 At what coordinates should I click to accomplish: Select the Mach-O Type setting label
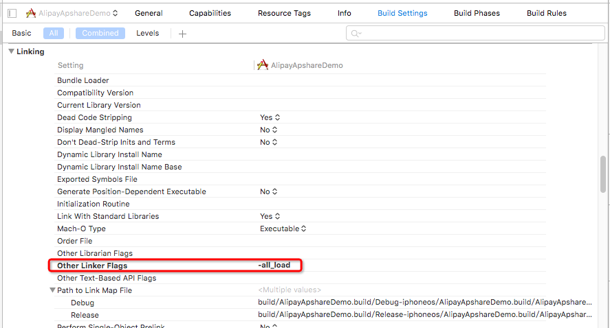point(81,229)
